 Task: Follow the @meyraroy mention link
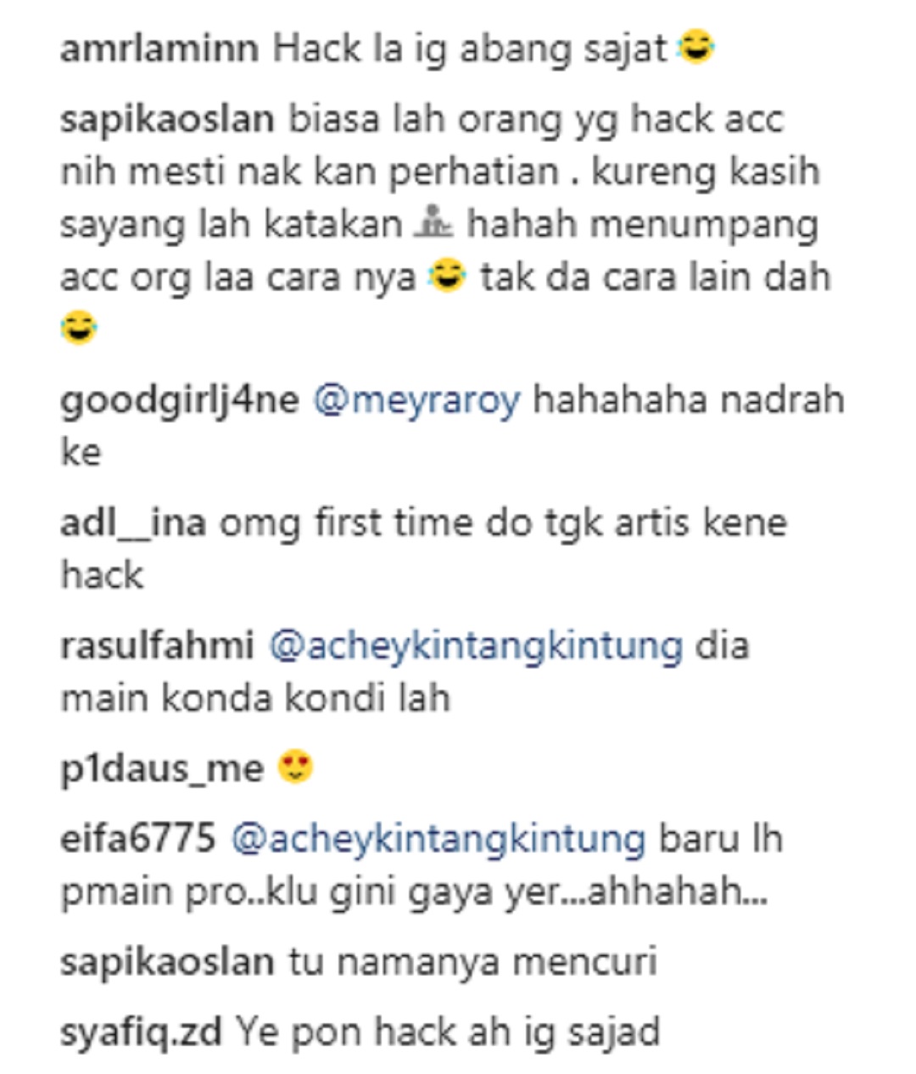point(416,400)
